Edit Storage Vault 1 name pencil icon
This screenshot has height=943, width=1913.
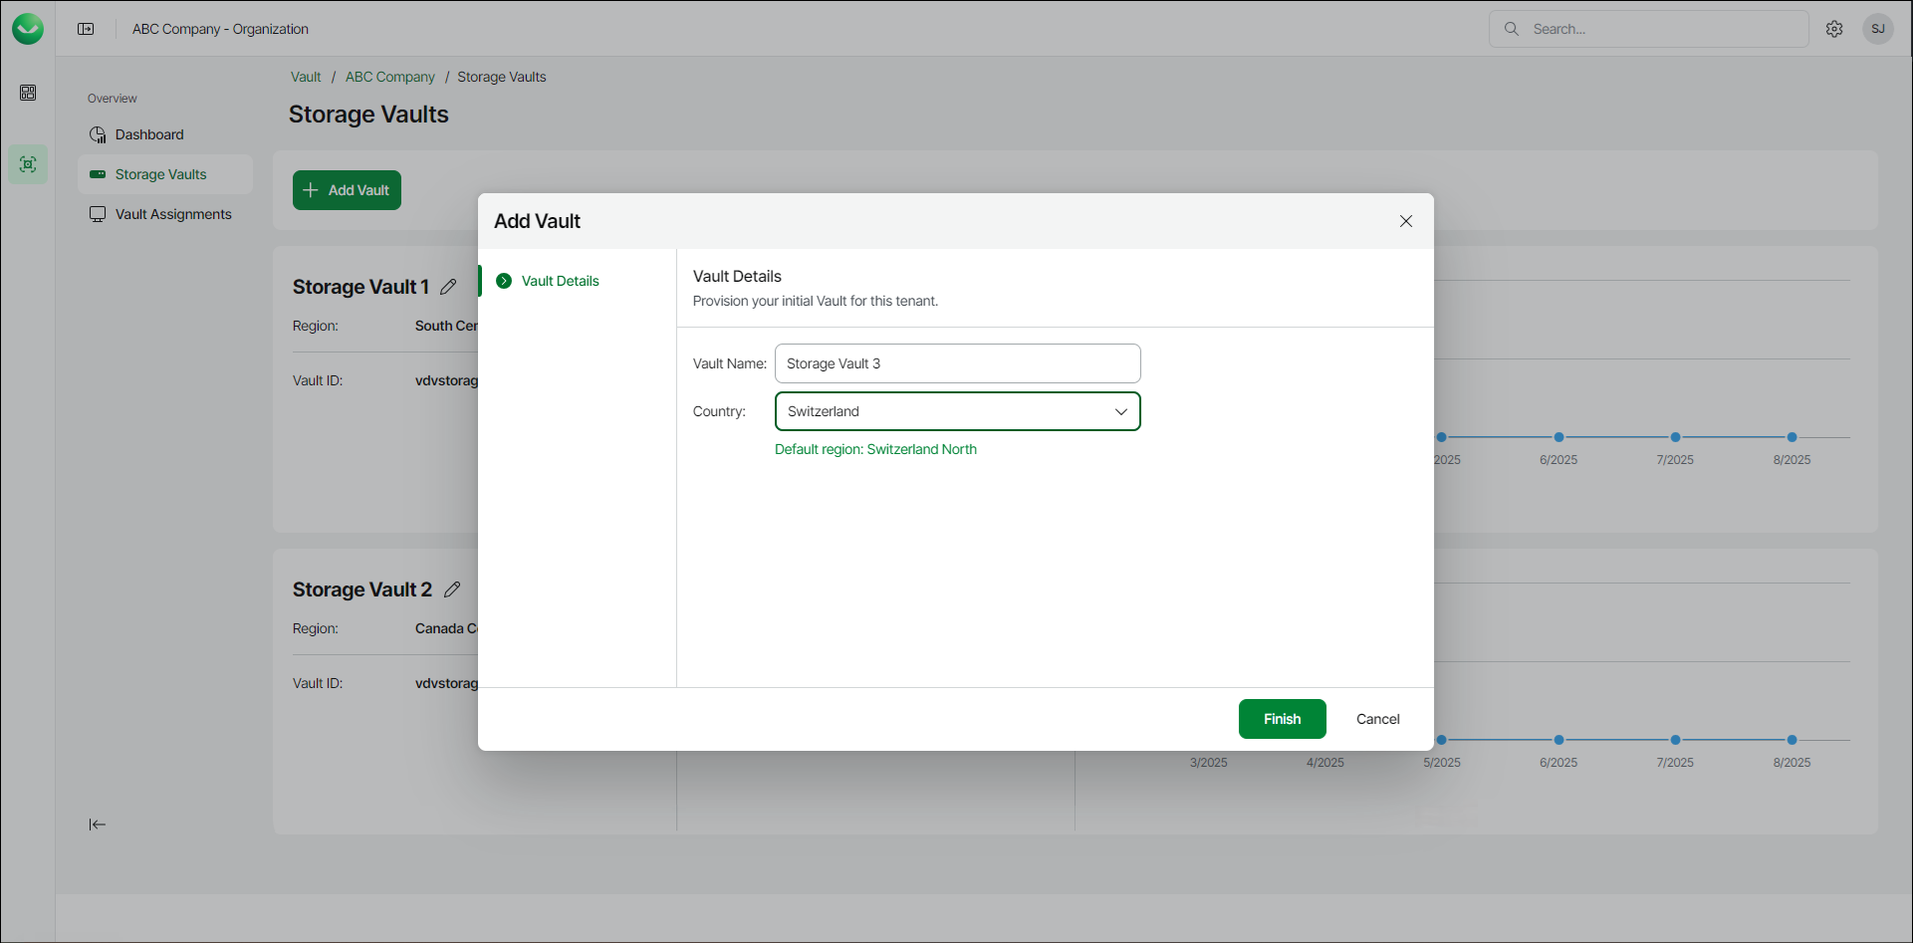[449, 287]
